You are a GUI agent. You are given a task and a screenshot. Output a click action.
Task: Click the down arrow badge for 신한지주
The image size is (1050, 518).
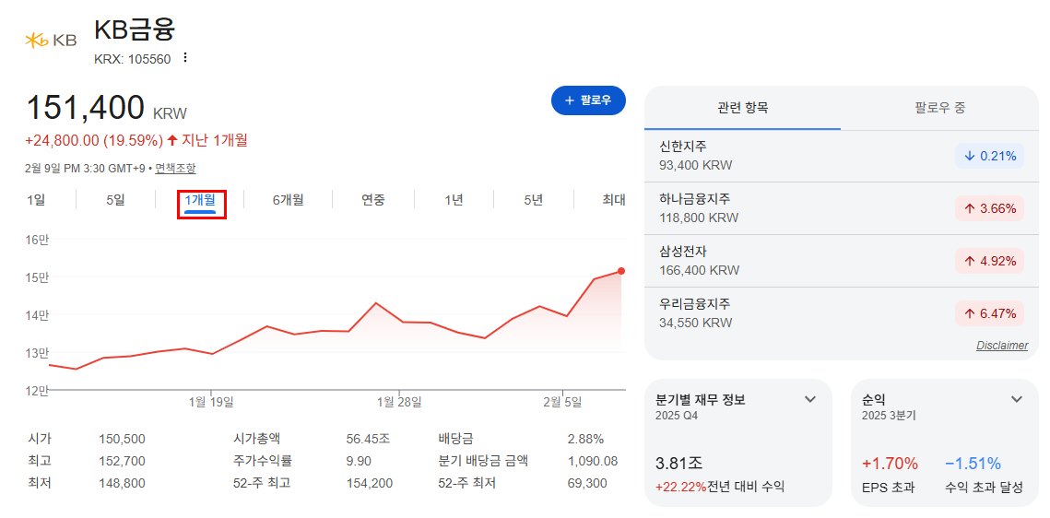(989, 156)
